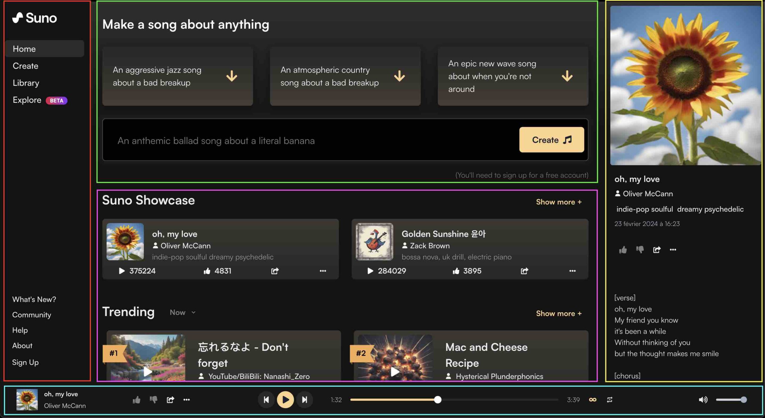Use the atmospheric country song prompt arrow
Viewport: 765px width, 418px height.
pyautogui.click(x=399, y=76)
